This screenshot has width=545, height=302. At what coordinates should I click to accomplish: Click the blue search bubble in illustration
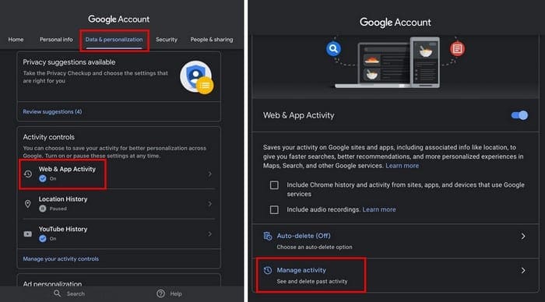tap(333, 49)
